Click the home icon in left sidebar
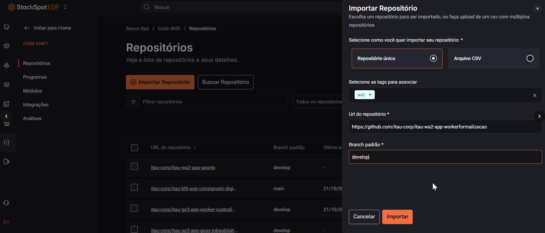The image size is (545, 233). [6, 27]
